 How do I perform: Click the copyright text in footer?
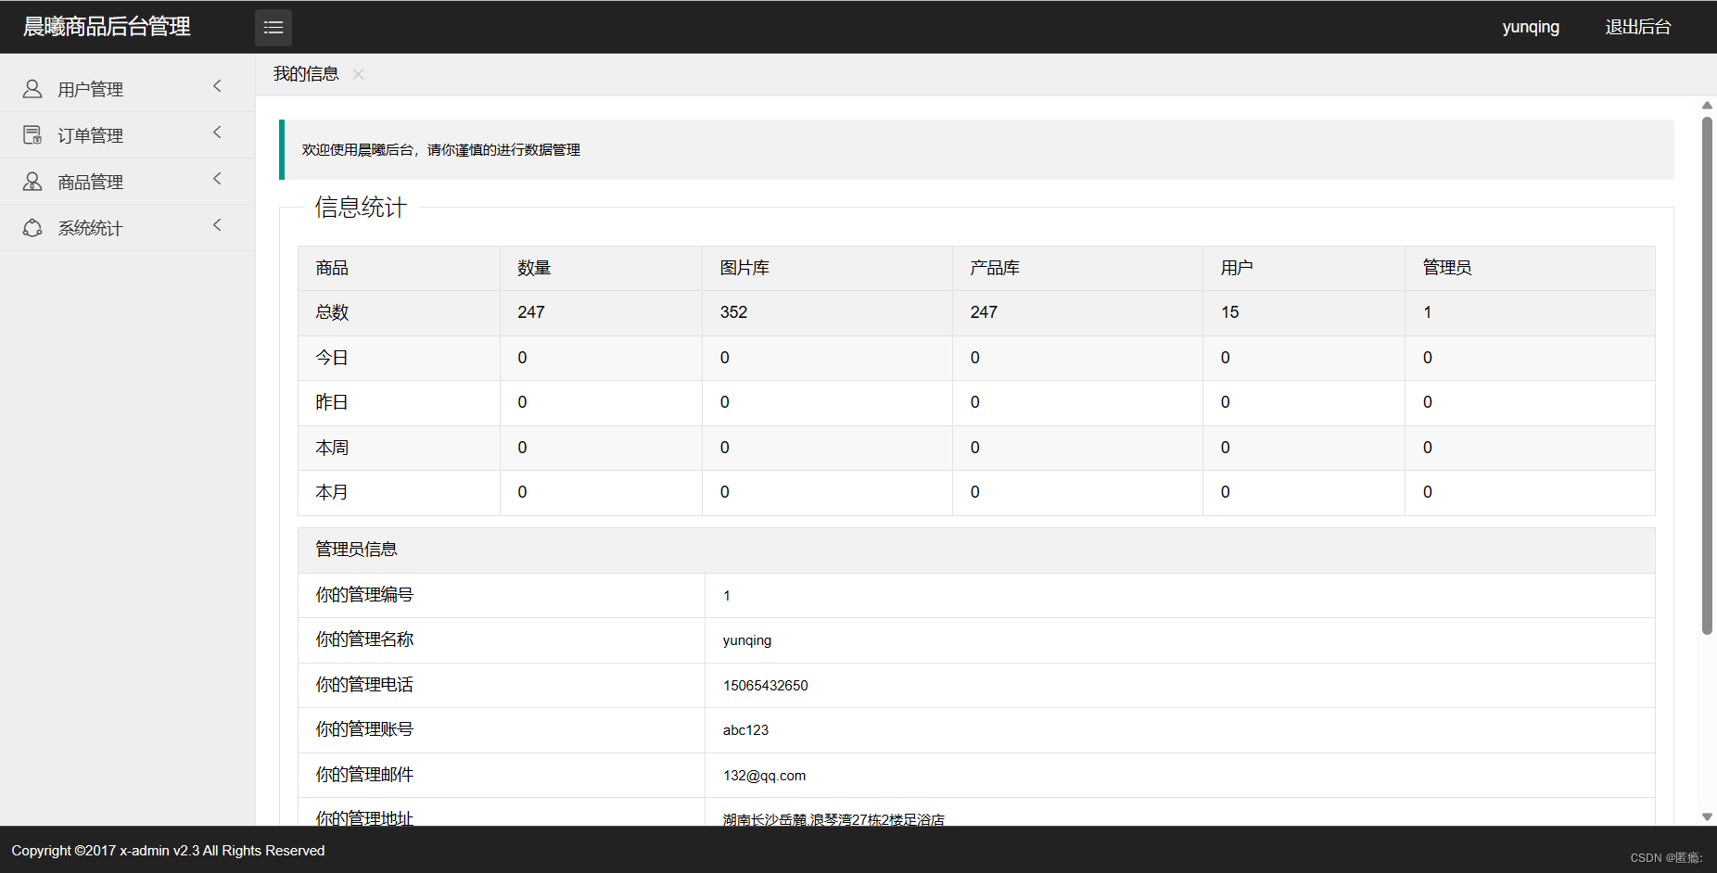168,851
